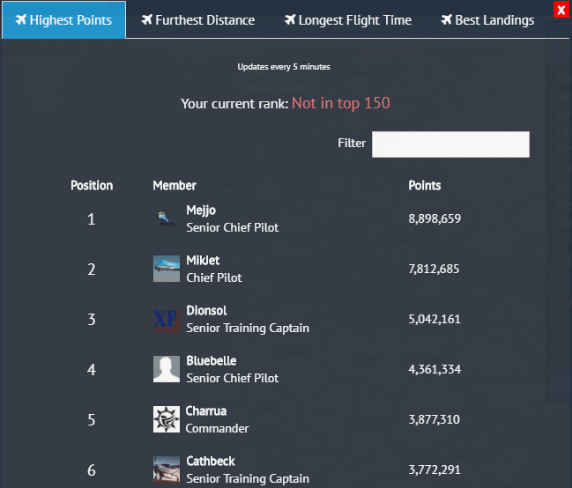The width and height of the screenshot is (572, 488).
Task: Open Charrua's member name link
Action: (x=206, y=410)
